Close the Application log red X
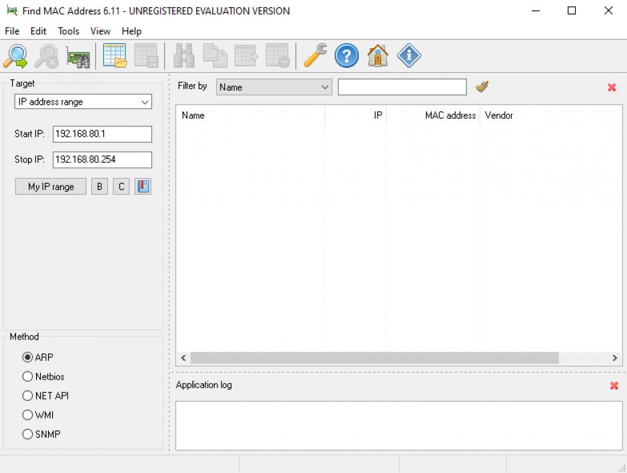 click(614, 386)
